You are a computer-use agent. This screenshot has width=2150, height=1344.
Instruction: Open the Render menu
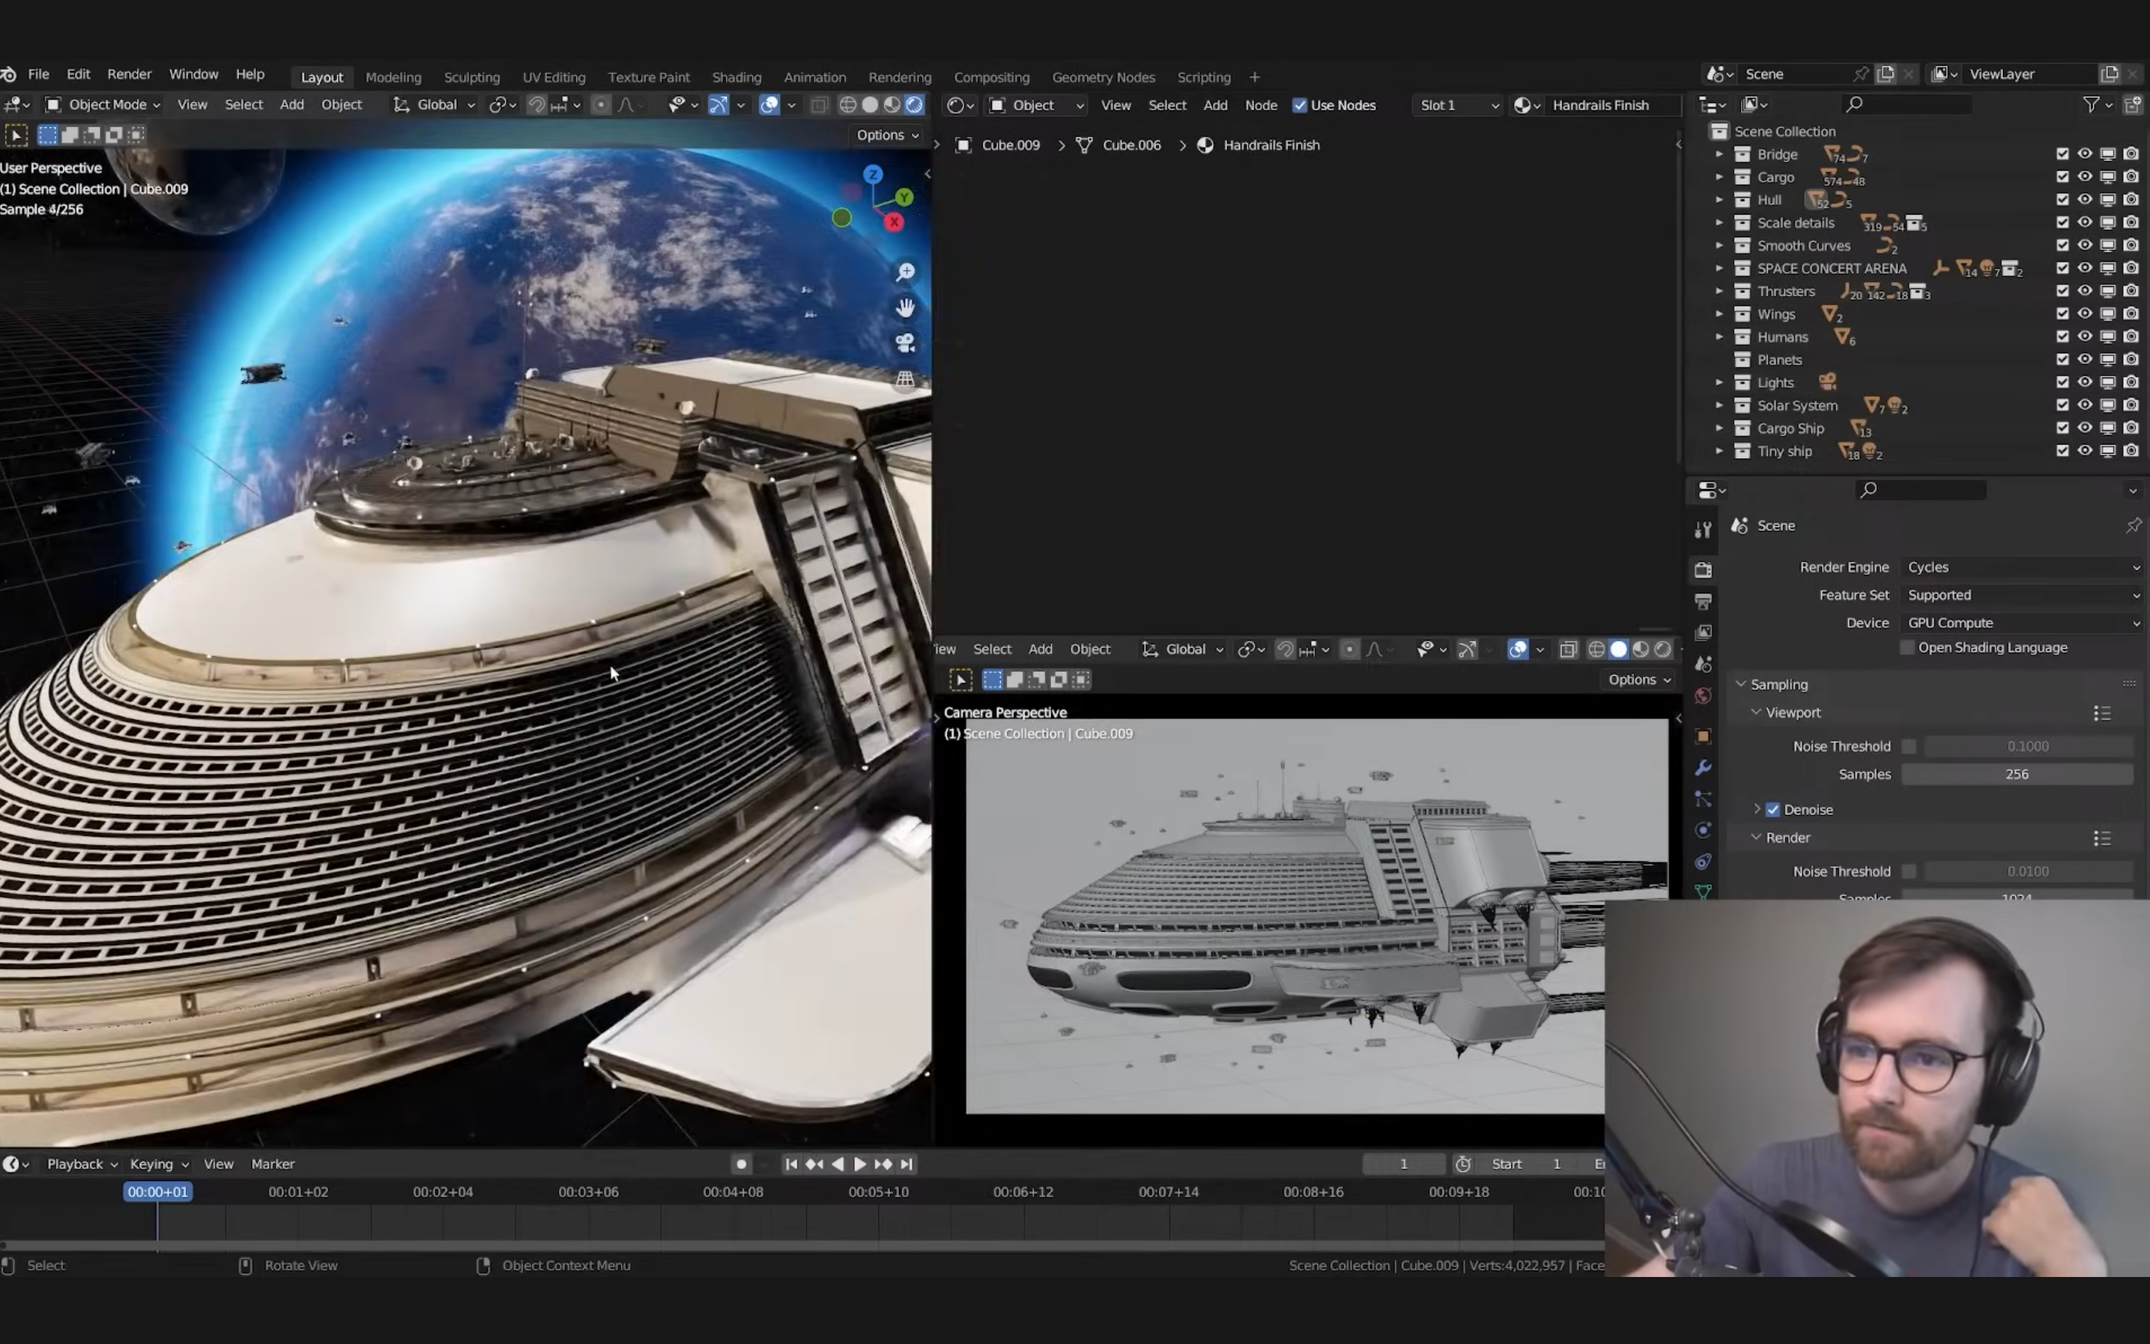129,74
